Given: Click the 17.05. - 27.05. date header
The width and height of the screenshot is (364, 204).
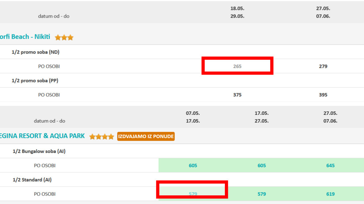Looking at the screenshot, I should click(x=262, y=117).
